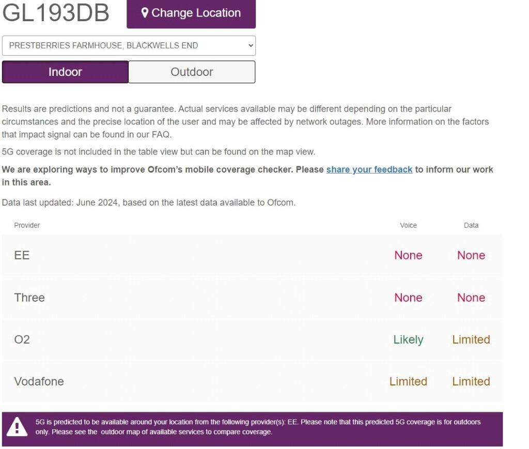
Task: Click the O2 provider row
Action: coord(252,339)
